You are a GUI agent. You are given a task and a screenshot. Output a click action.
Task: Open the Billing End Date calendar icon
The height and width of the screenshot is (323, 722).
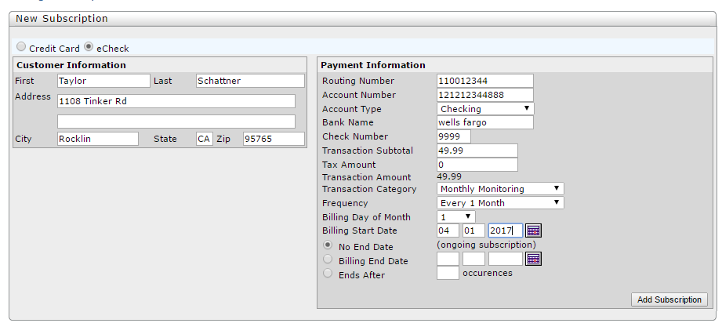point(533,259)
